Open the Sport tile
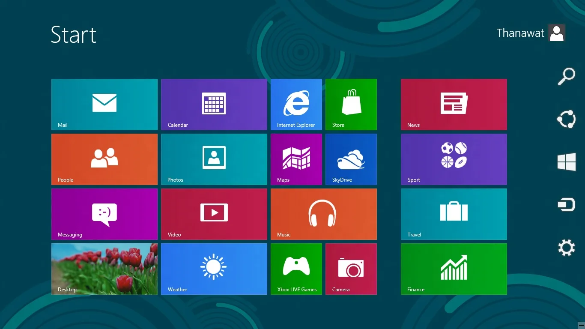 pyautogui.click(x=454, y=159)
